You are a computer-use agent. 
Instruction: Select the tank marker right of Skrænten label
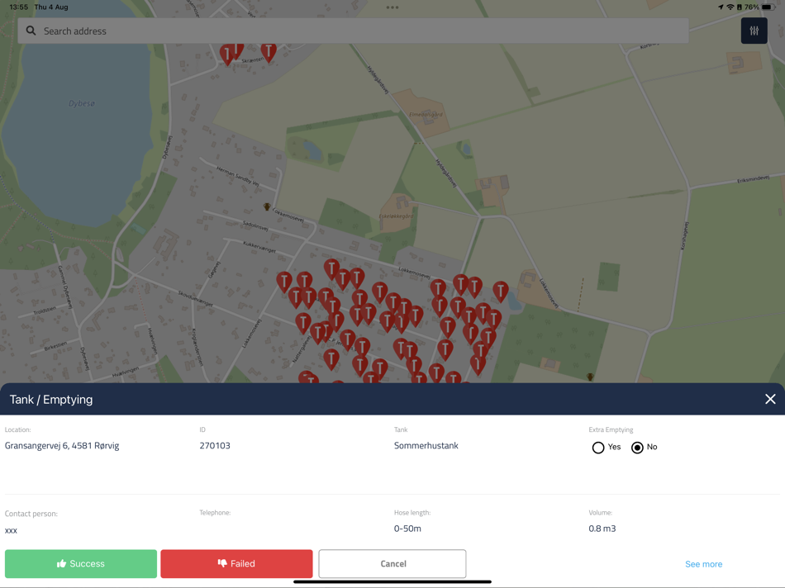269,52
